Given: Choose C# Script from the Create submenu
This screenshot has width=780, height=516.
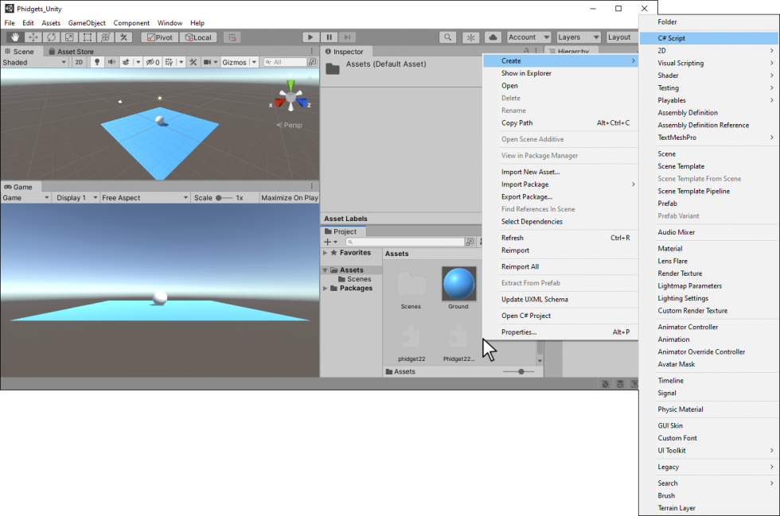Looking at the screenshot, I should (671, 38).
